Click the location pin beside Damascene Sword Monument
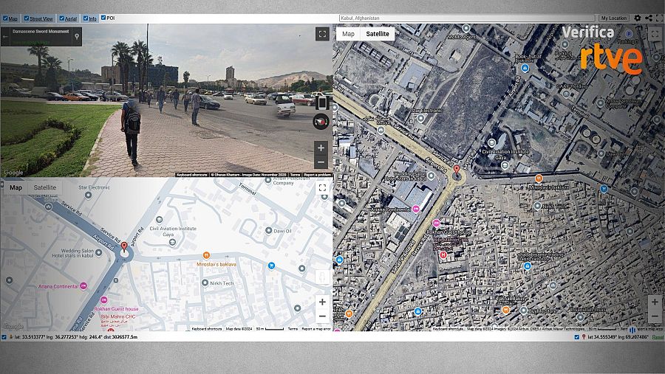 (77, 37)
